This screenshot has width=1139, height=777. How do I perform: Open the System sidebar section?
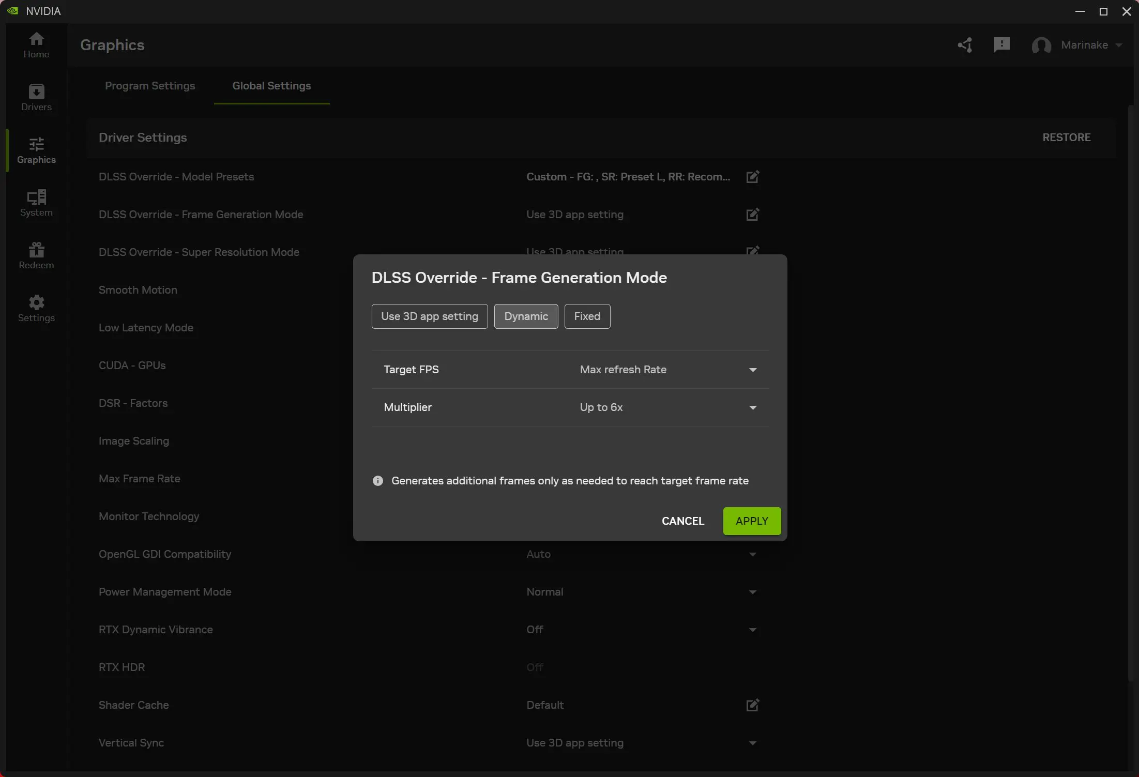(36, 202)
